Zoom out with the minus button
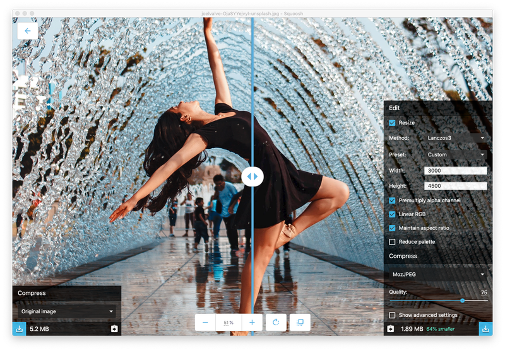Viewport: 505px width, 351px height. click(x=205, y=323)
